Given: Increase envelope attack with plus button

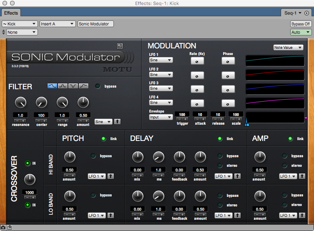Looking at the screenshot, I should point(203,119).
